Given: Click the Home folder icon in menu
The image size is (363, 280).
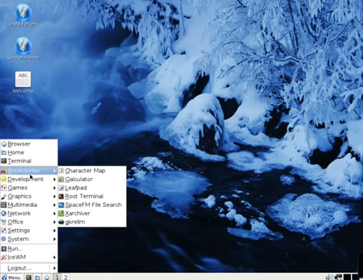Looking at the screenshot, I should point(4,153).
